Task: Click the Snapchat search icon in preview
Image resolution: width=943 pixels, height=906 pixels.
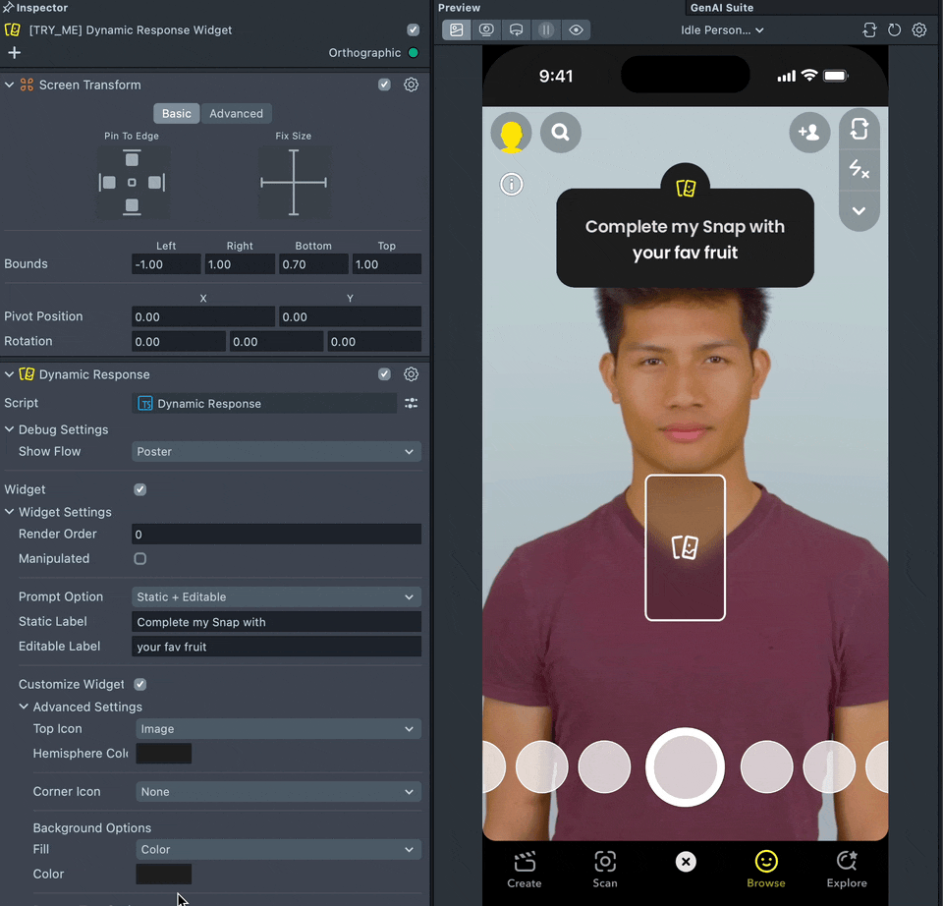Action: [561, 133]
